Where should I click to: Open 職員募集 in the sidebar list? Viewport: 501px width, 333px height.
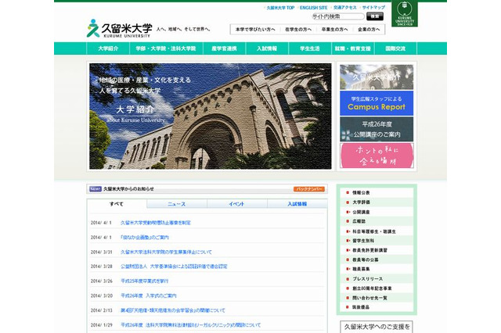[x=361, y=269]
